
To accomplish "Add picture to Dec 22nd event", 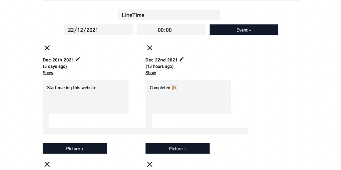I will 177,148.
